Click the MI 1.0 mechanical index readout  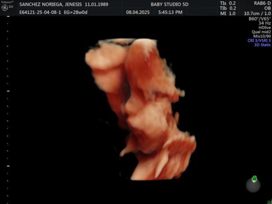tap(228, 14)
